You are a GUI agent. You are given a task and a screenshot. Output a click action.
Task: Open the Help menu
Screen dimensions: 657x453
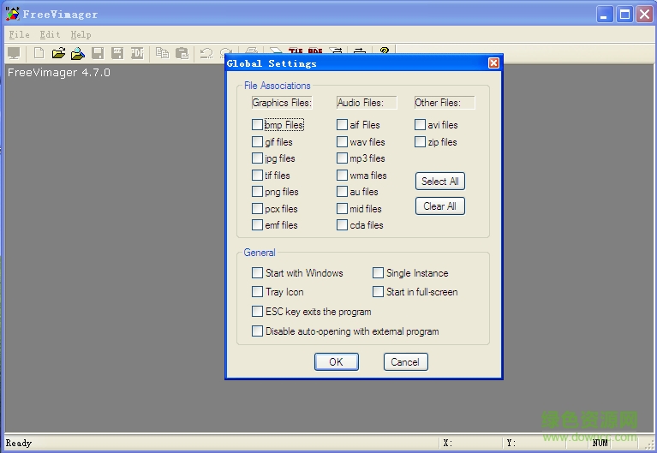point(81,34)
